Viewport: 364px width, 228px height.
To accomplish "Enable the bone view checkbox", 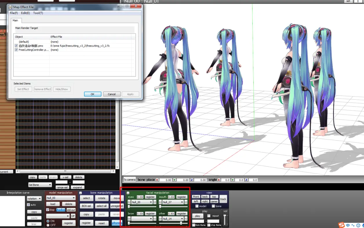I will (214, 206).
